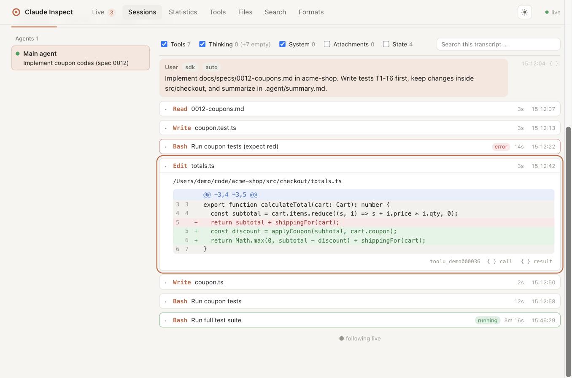This screenshot has height=378, width=572.
Task: Enable the State filter checkbox
Action: [x=386, y=44]
